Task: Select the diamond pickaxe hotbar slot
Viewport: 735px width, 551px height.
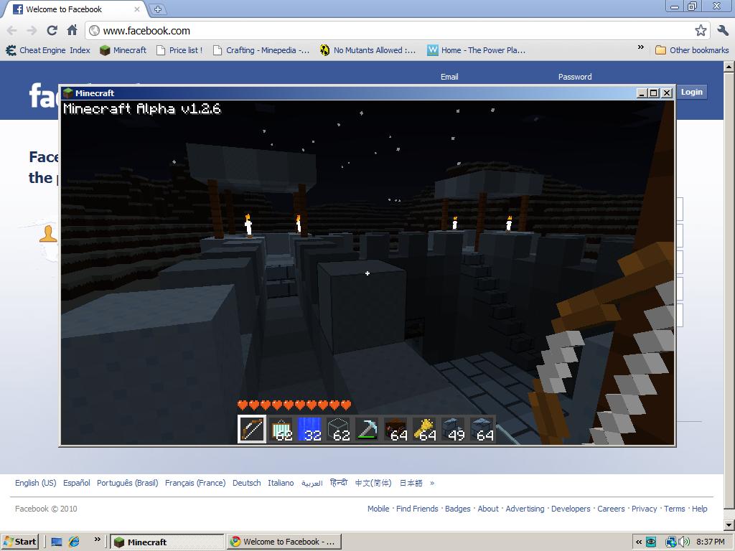Action: pos(367,429)
